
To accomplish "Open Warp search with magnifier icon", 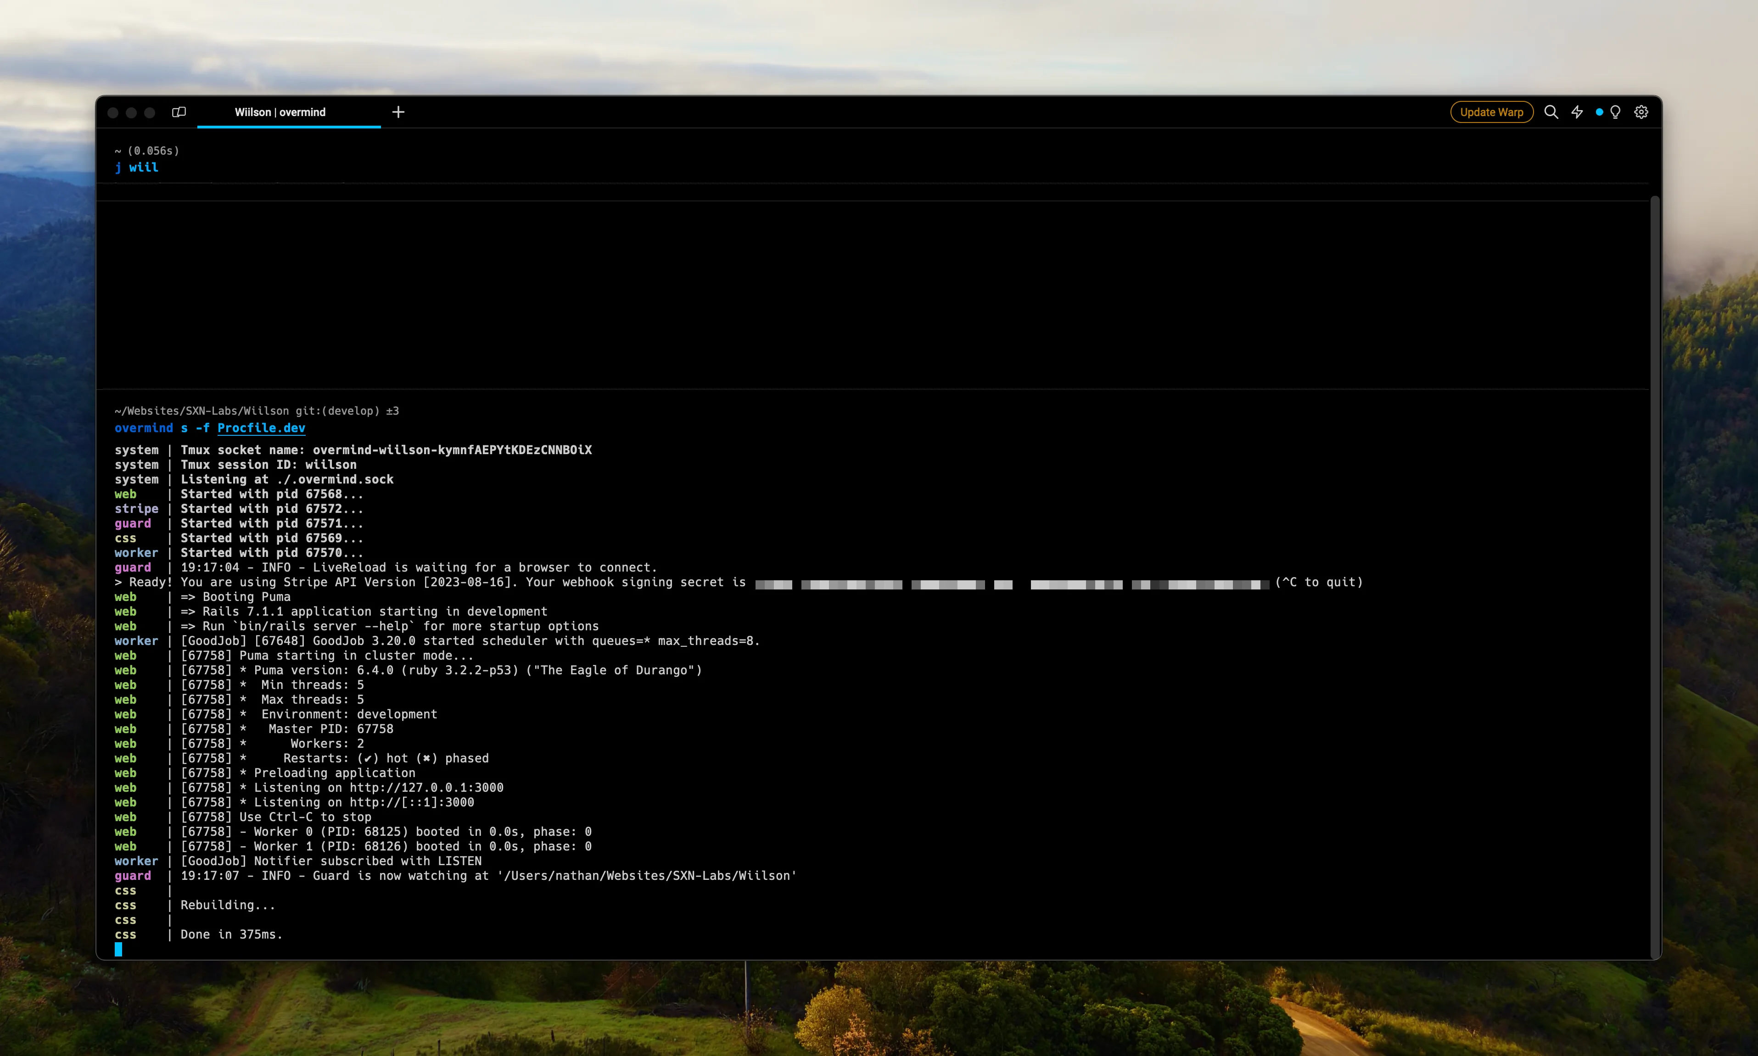I will (x=1551, y=112).
